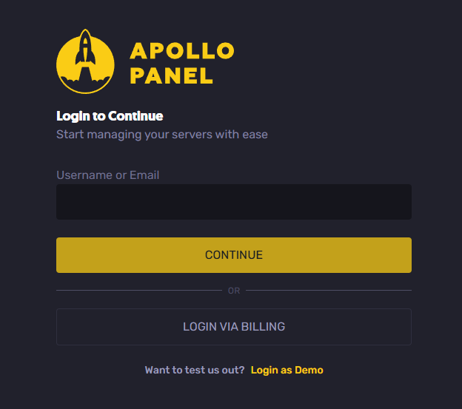
Task: Click the OR divider text
Action: [x=234, y=291]
